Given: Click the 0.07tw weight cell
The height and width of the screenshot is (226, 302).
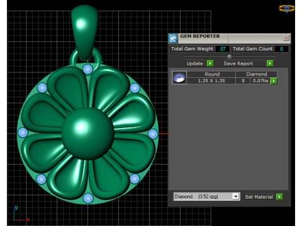Looking at the screenshot, I should point(260,81).
